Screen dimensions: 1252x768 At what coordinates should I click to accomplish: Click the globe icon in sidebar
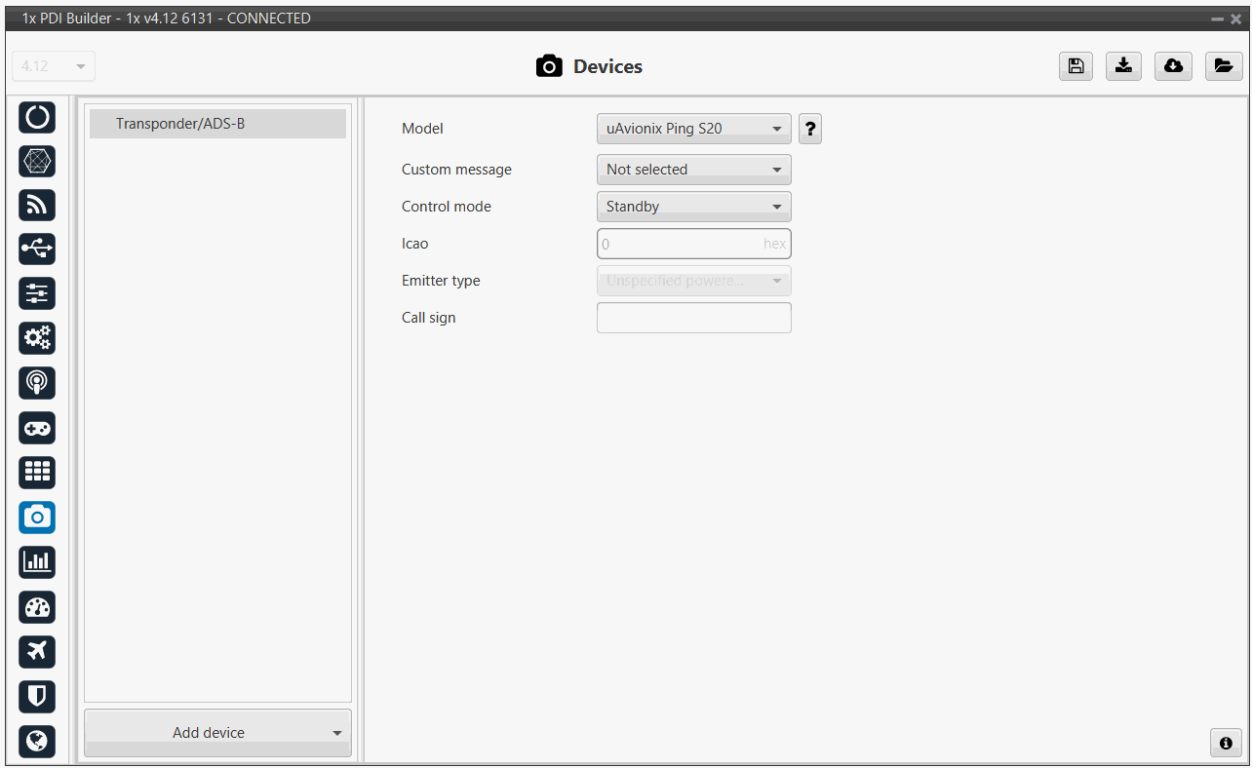[37, 741]
